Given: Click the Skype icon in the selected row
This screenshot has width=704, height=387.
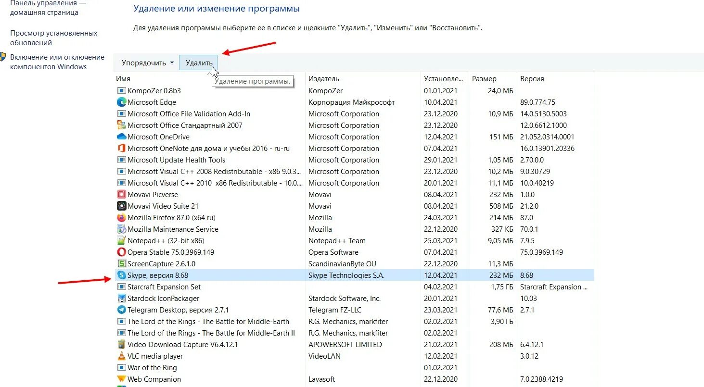Looking at the screenshot, I should coord(121,275).
